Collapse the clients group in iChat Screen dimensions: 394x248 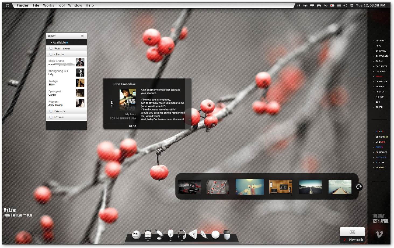tap(51, 54)
